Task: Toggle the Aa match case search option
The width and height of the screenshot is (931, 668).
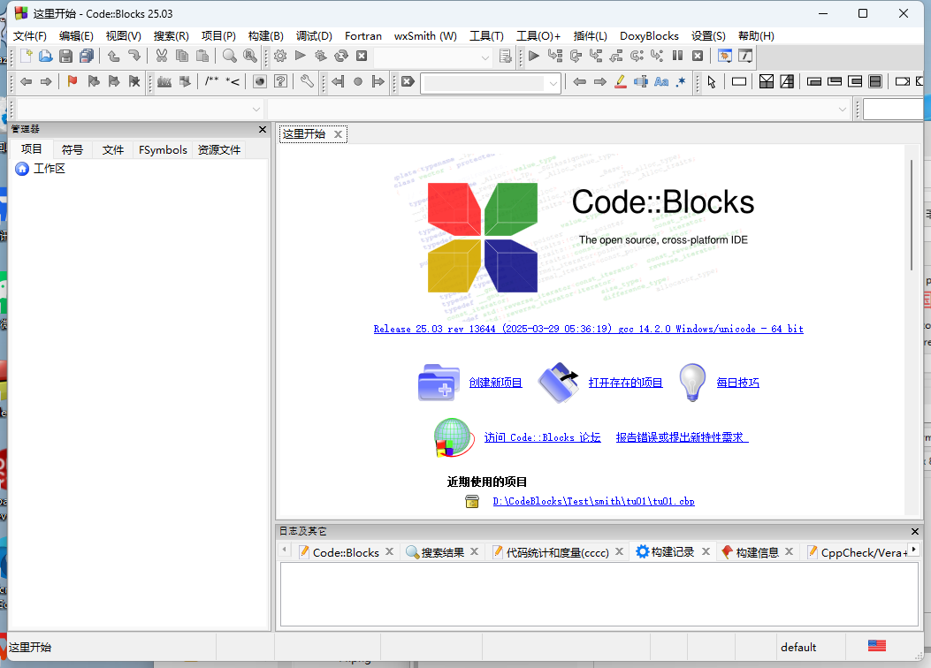Action: 661,82
